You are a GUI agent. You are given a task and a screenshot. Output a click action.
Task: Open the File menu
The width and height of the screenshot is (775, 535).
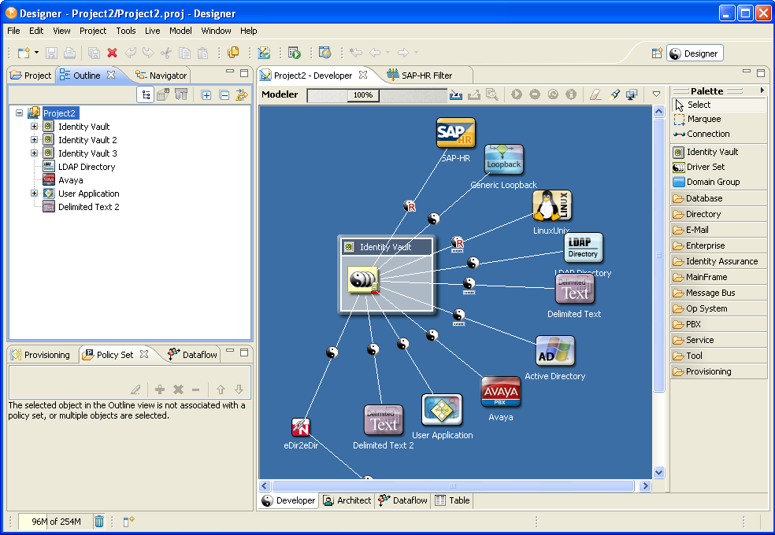coord(14,31)
